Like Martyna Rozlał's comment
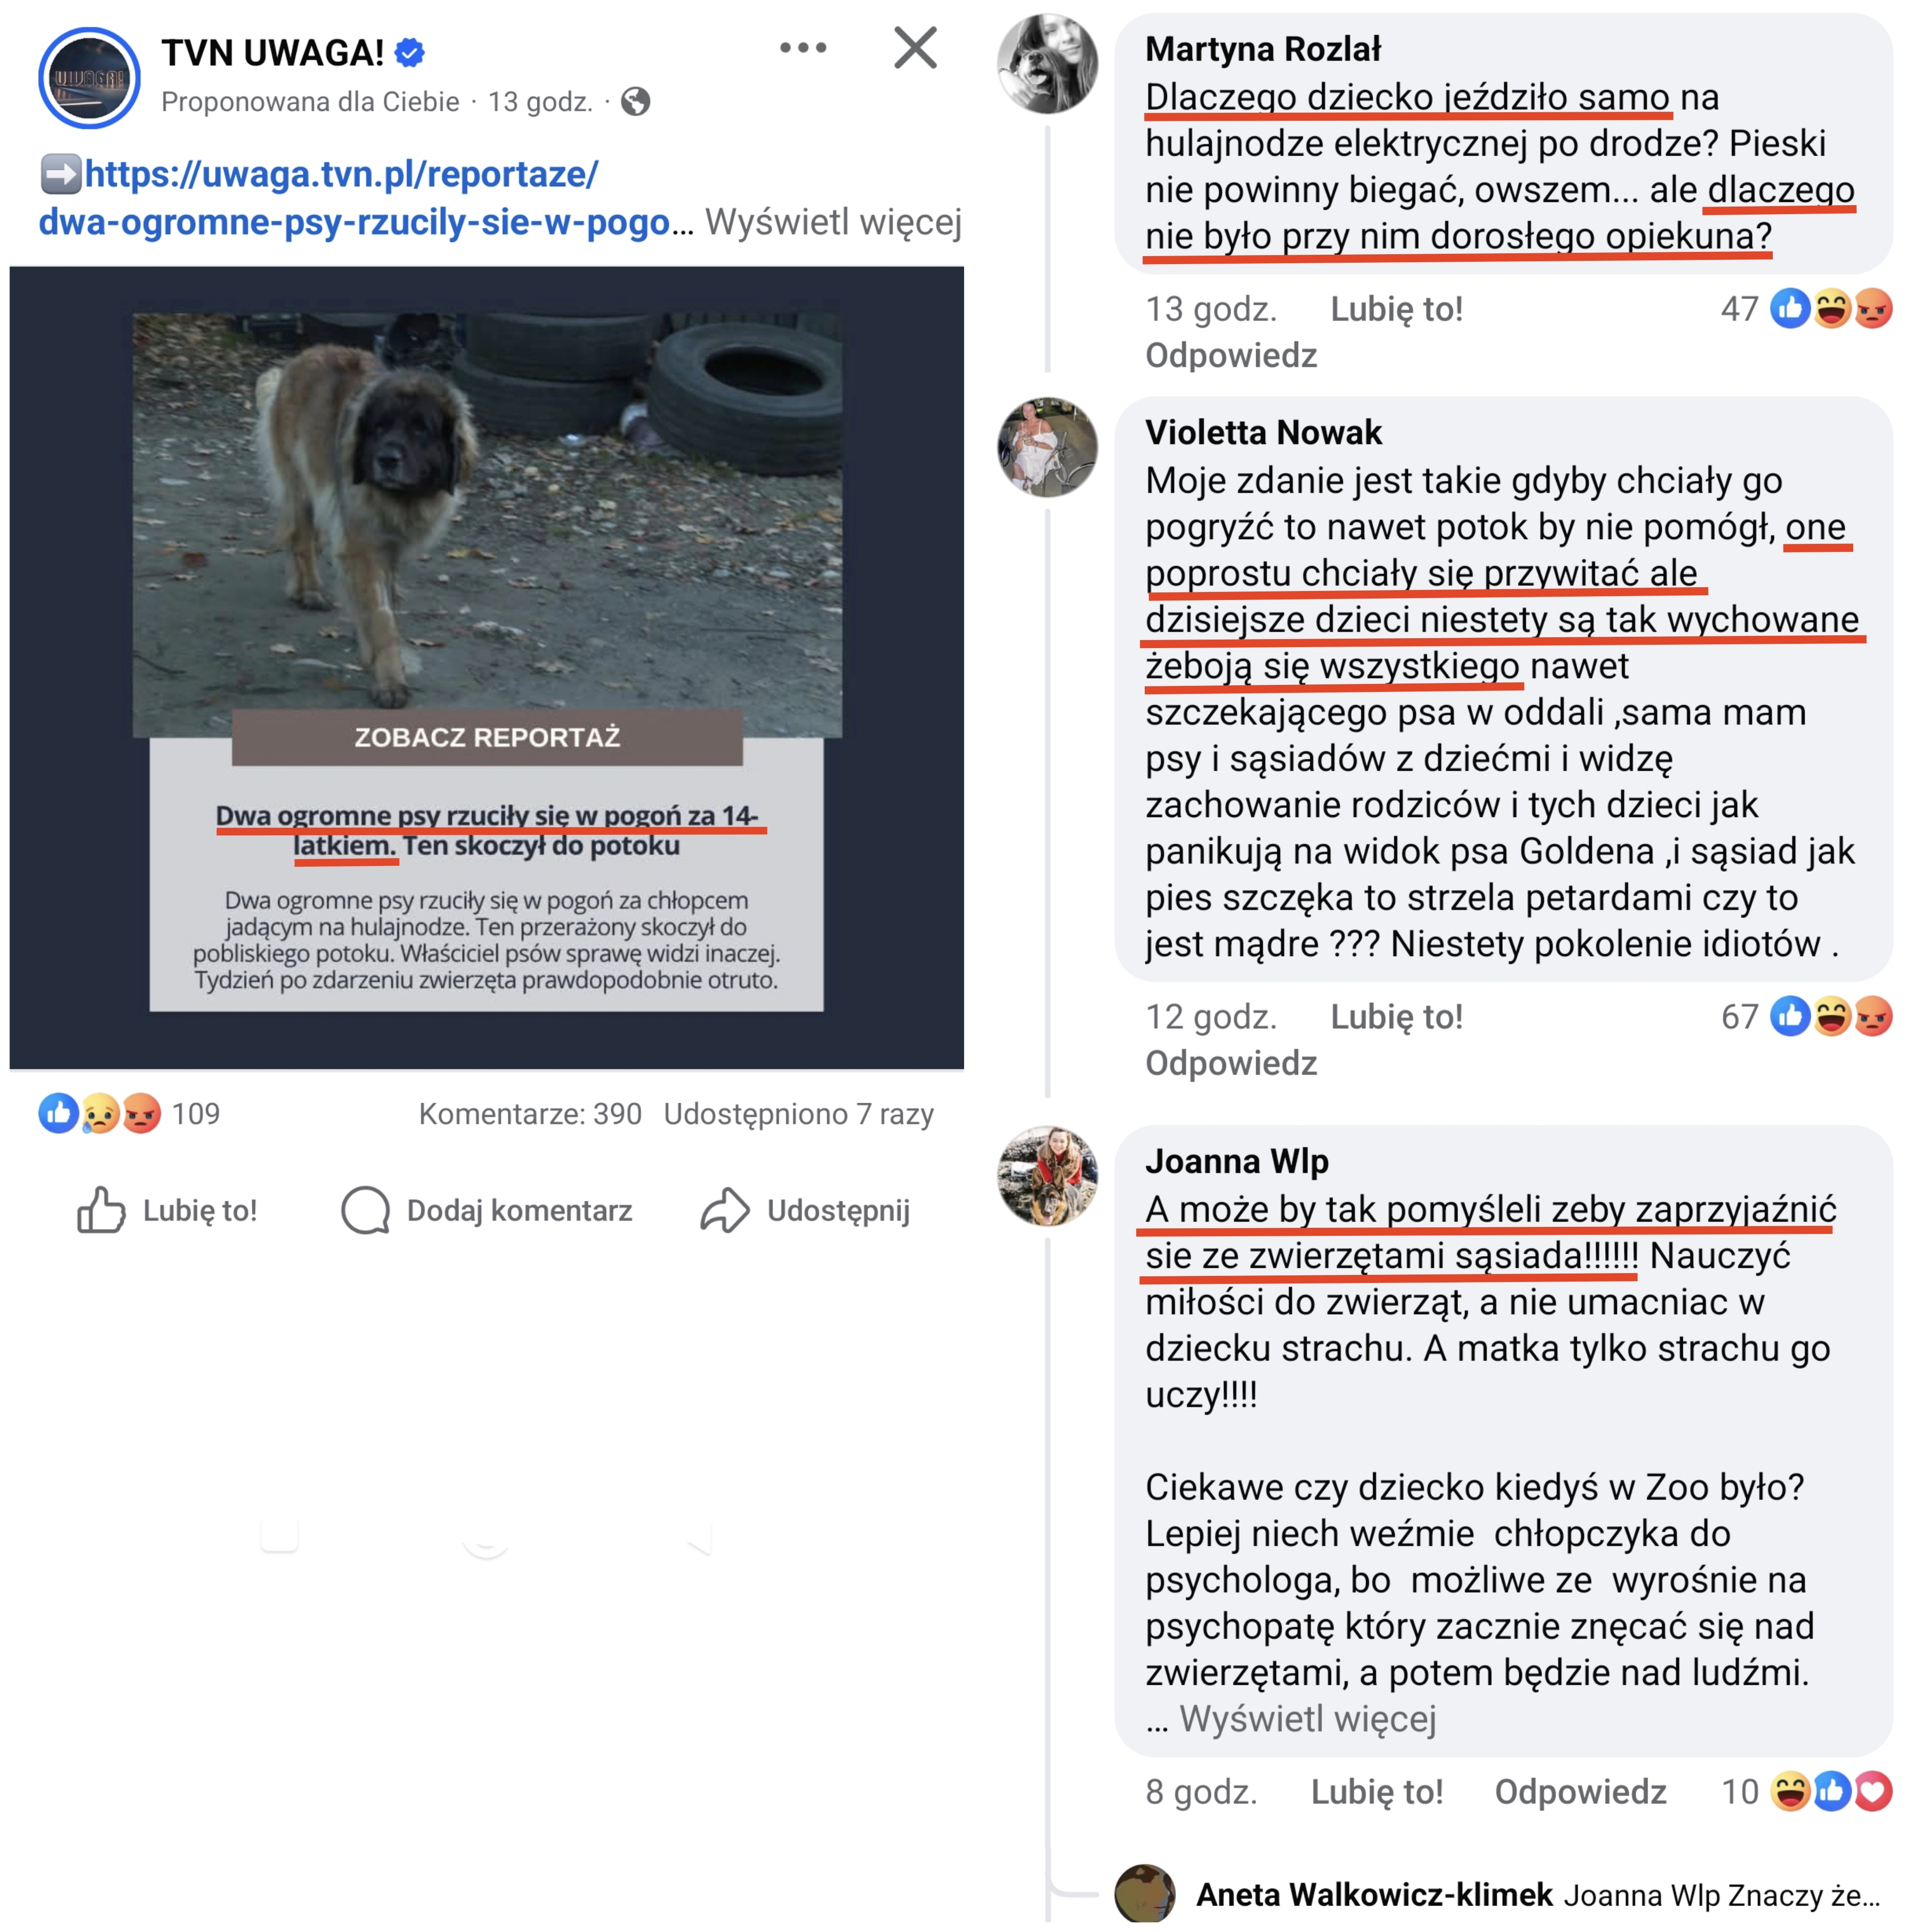 1396,309
